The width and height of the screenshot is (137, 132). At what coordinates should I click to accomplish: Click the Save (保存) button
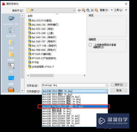point(119,85)
